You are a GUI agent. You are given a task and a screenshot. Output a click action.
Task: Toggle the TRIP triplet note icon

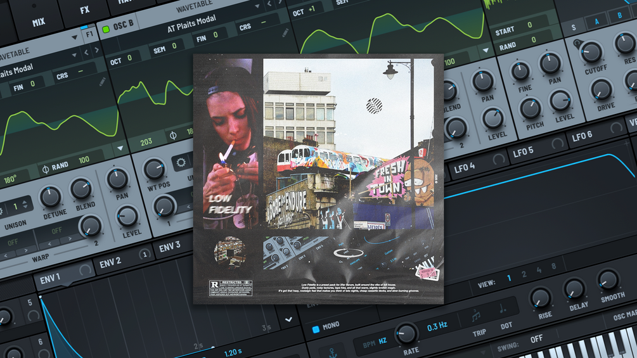475,316
